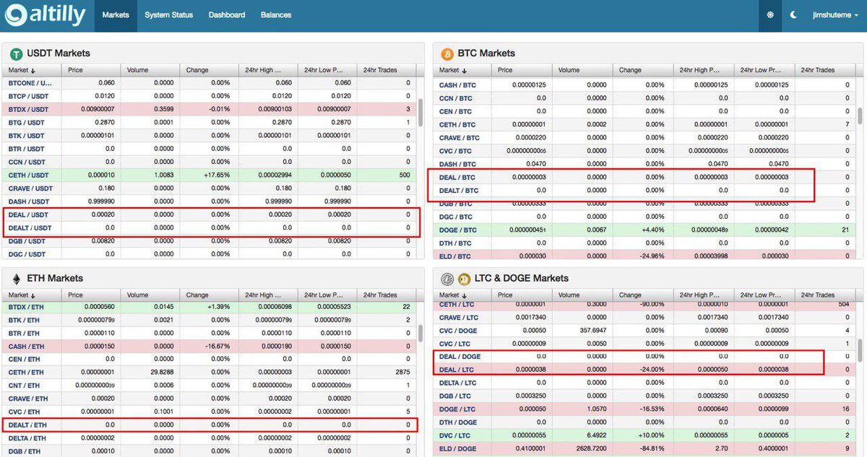Sort BTC Markets by Market column

coord(464,70)
